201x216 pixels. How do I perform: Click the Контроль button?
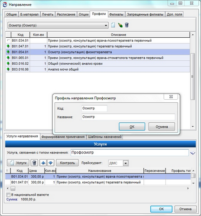tap(67, 163)
